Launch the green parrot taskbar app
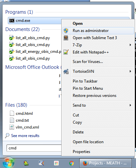Viewport: 136px width, 168px height. point(26,163)
